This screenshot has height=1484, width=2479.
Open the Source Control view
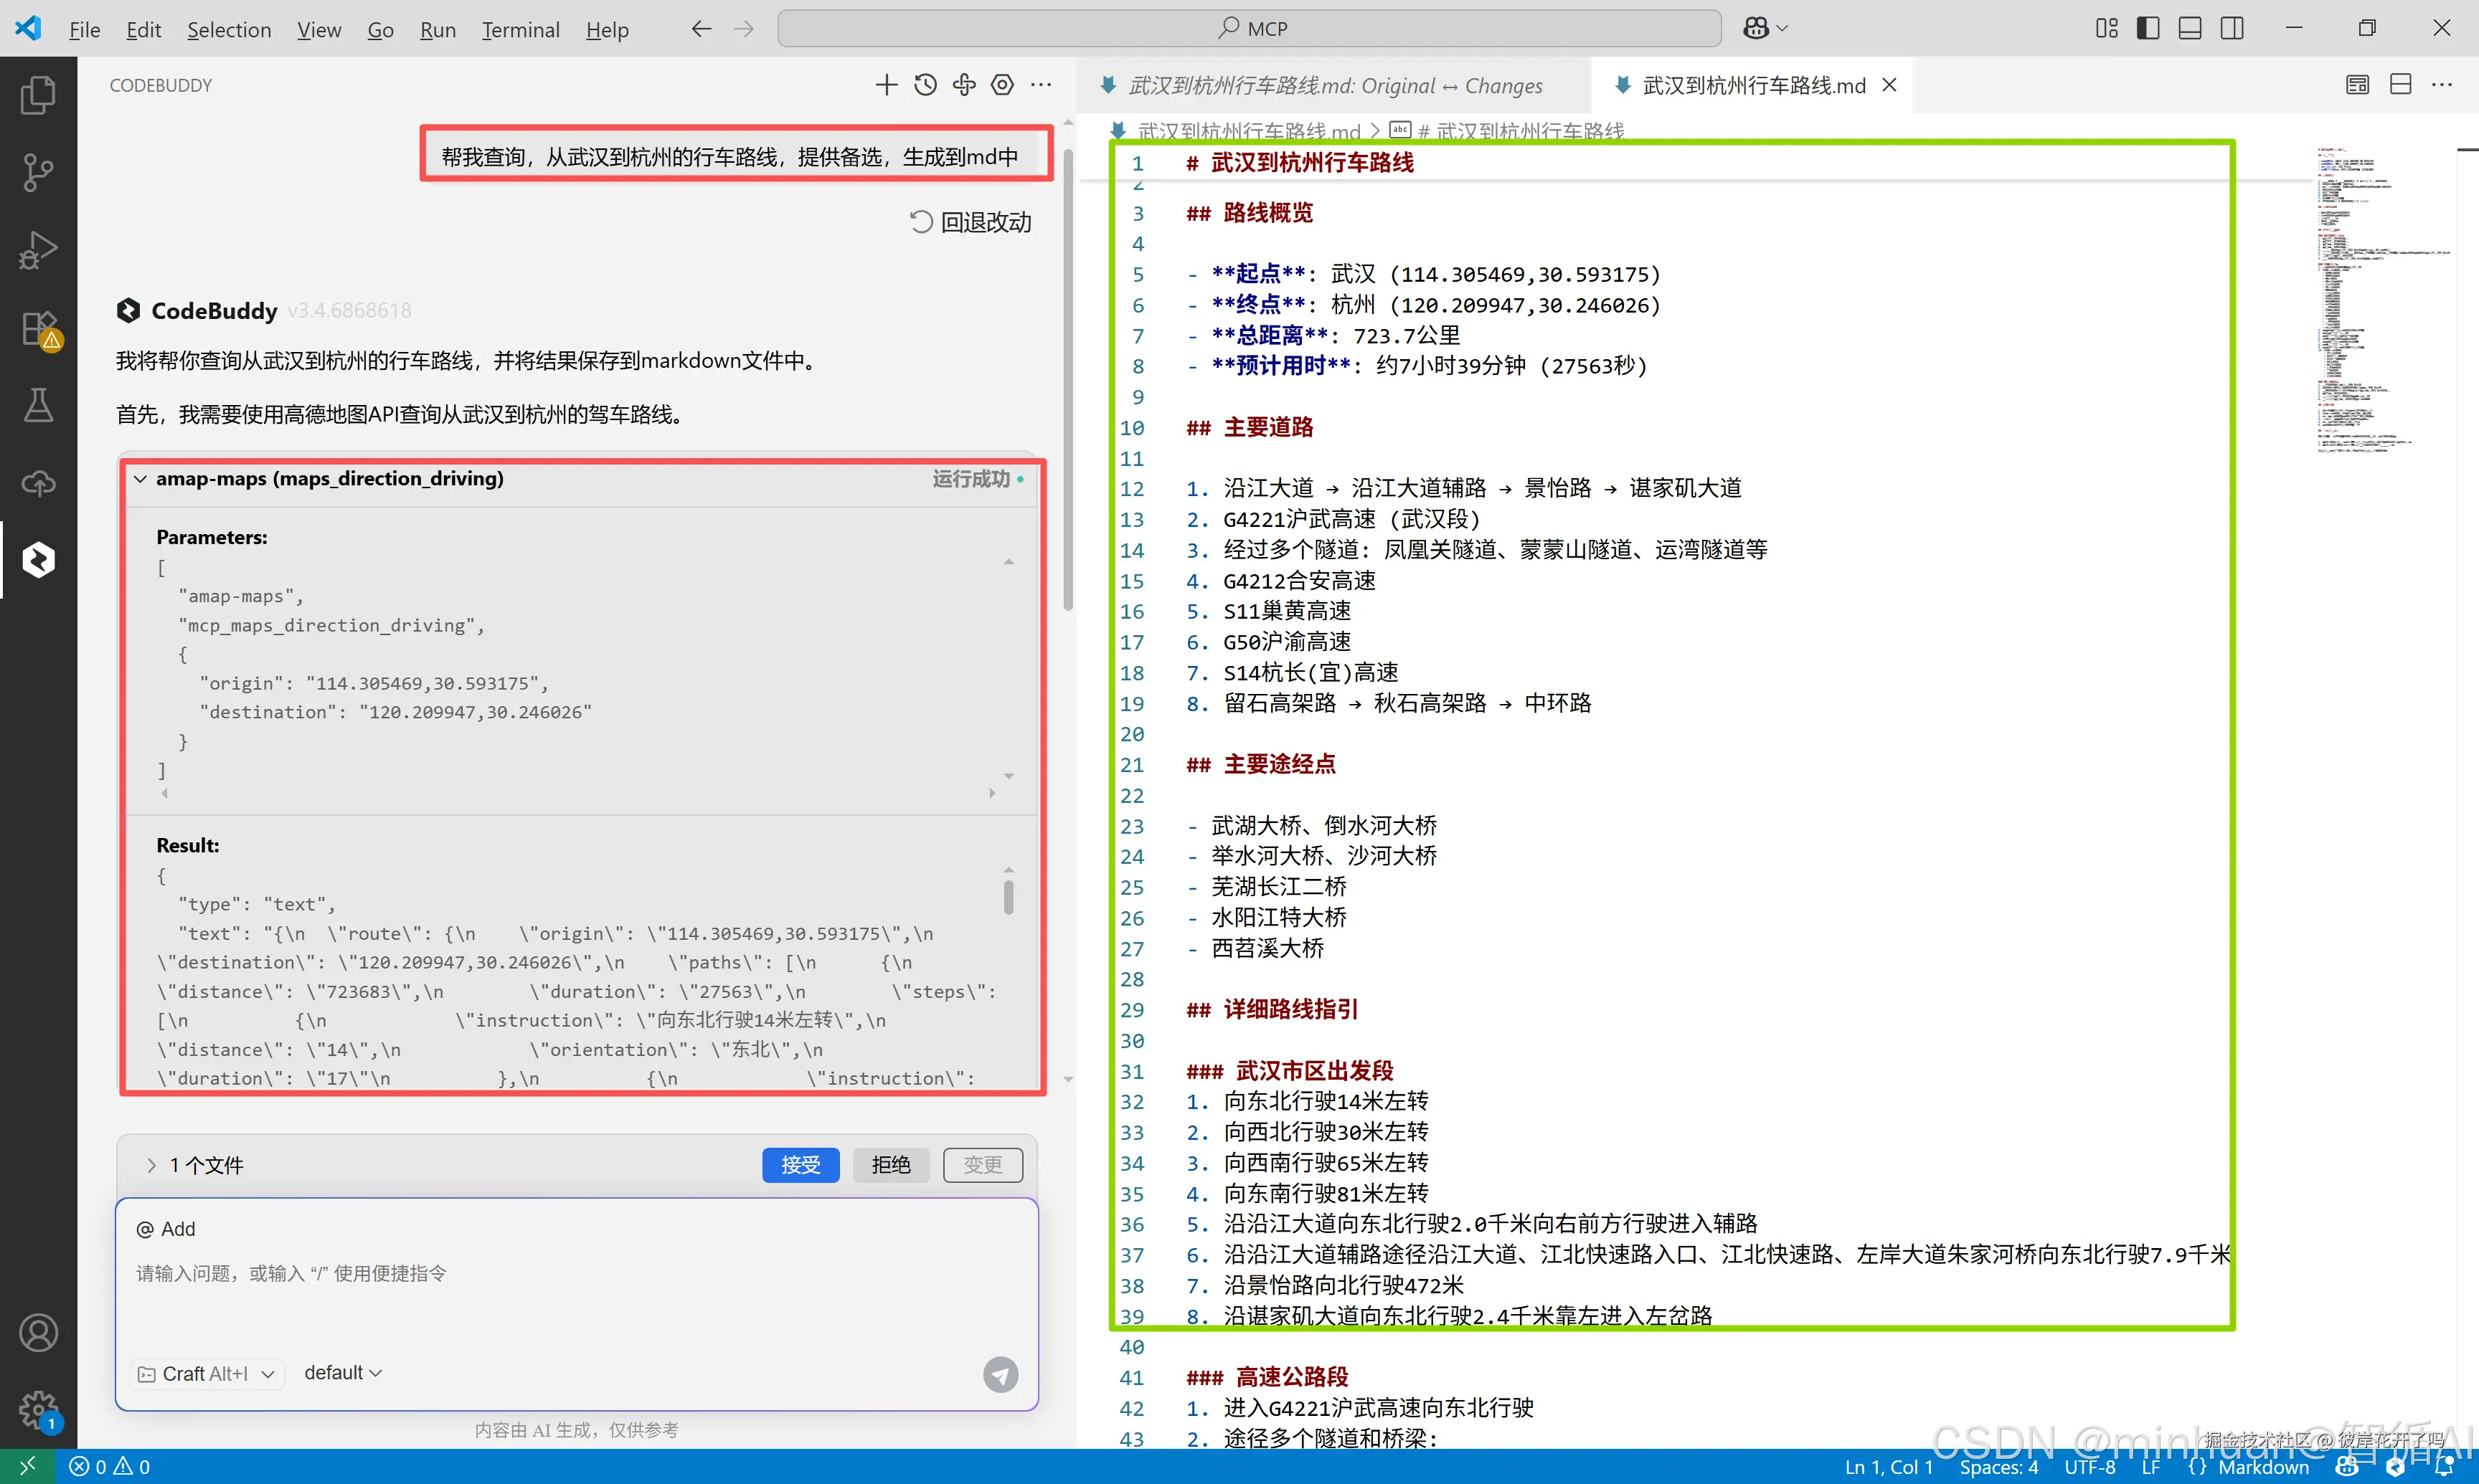[x=38, y=172]
